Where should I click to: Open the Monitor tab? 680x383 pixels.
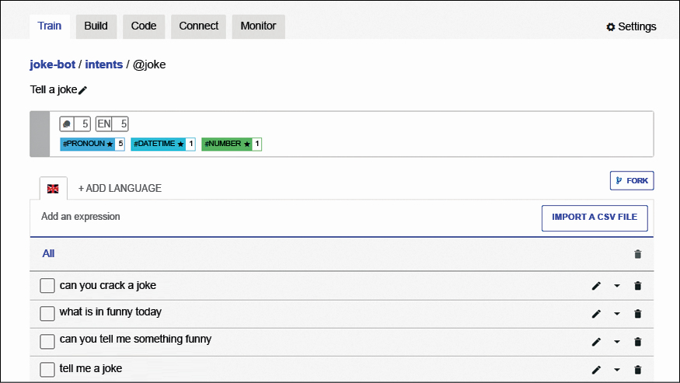coord(258,26)
